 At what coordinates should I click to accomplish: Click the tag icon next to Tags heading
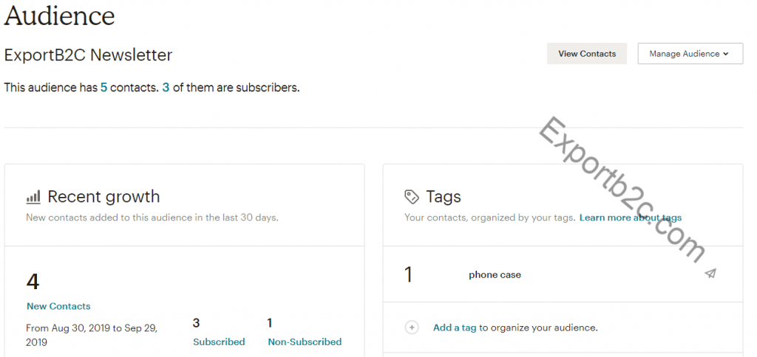point(411,196)
